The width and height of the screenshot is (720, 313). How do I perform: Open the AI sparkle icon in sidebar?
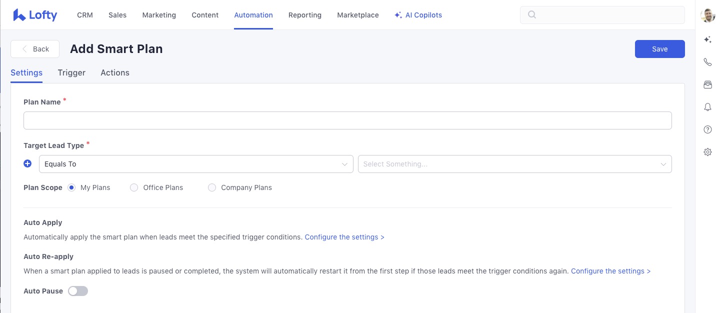click(707, 39)
